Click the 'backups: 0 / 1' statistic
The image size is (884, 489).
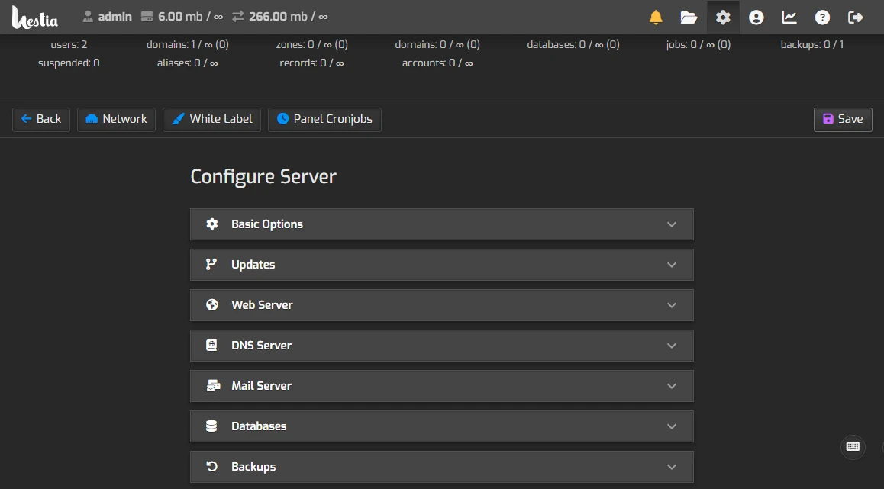812,44
